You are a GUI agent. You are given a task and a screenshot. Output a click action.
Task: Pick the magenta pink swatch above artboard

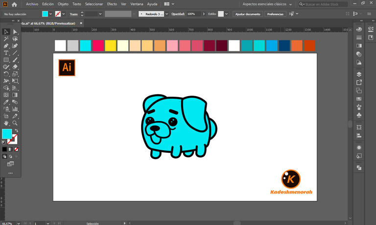click(98, 46)
